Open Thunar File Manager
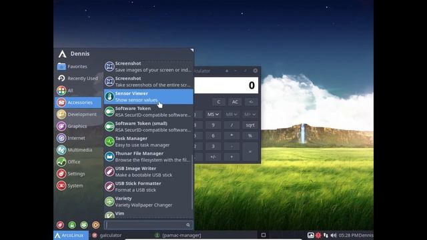 [x=148, y=157]
